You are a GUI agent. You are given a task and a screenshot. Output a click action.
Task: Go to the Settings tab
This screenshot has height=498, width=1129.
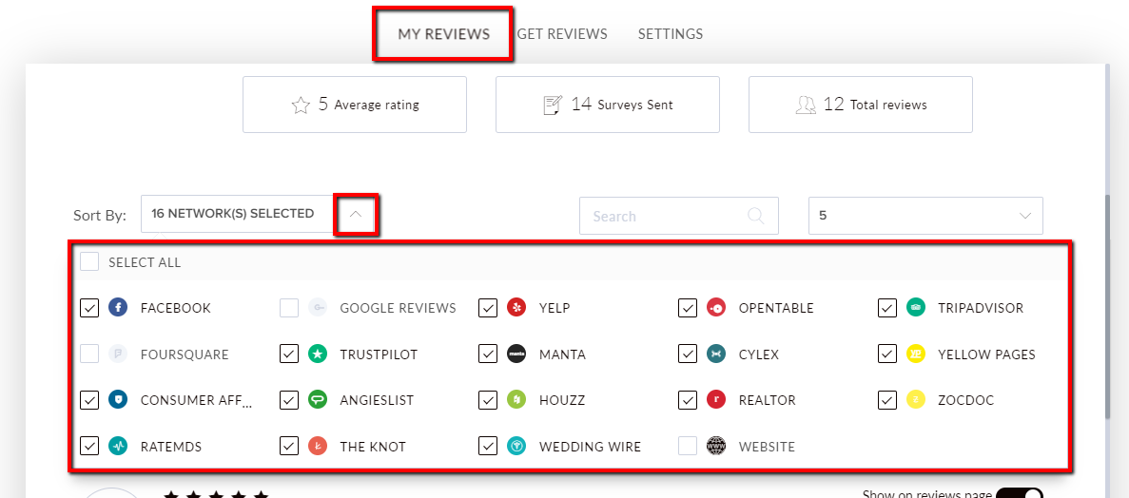click(x=671, y=34)
